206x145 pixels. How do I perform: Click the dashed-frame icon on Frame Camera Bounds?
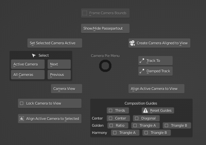85,13
